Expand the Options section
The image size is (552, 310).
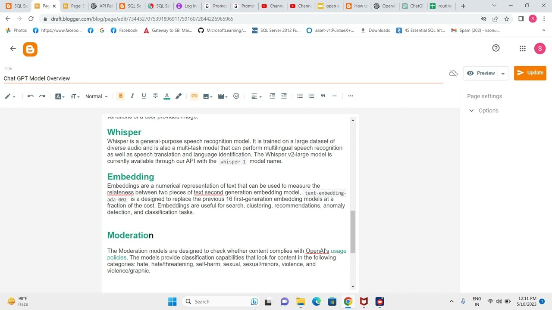click(x=484, y=111)
